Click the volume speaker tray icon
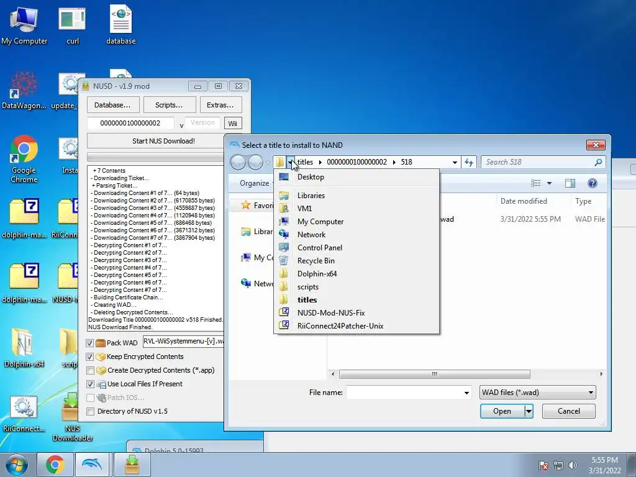This screenshot has width=636, height=477. 573,465
